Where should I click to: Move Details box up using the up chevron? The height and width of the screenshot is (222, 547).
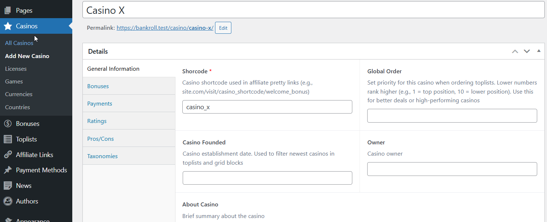(x=515, y=51)
